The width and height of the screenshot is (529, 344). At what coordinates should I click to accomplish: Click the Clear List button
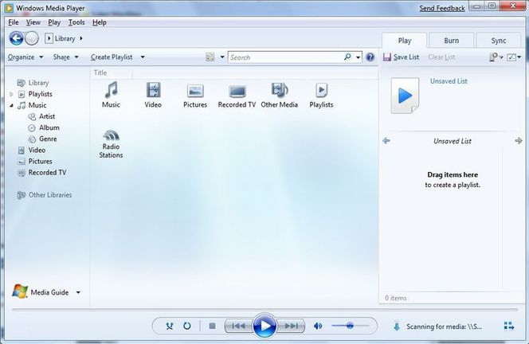(x=441, y=57)
